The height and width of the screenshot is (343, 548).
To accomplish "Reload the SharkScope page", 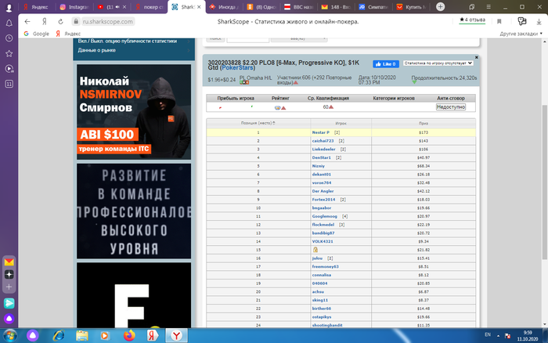I will tap(60, 22).
